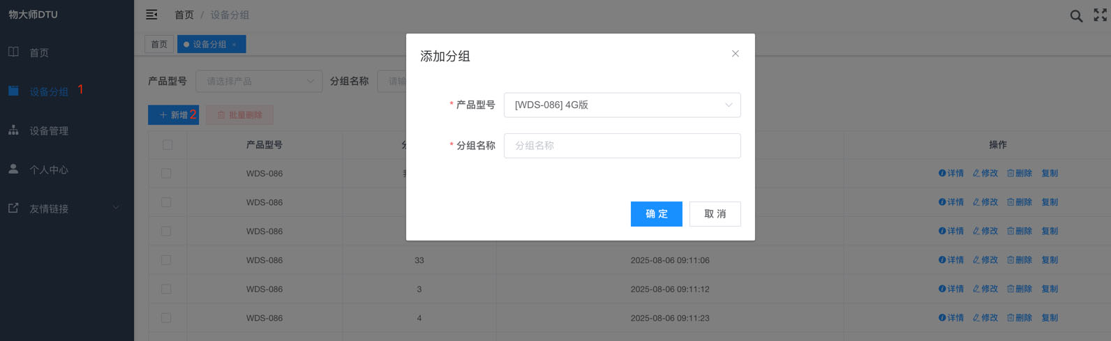Go to 个人中心 in sidebar
The height and width of the screenshot is (341, 1111).
48,170
